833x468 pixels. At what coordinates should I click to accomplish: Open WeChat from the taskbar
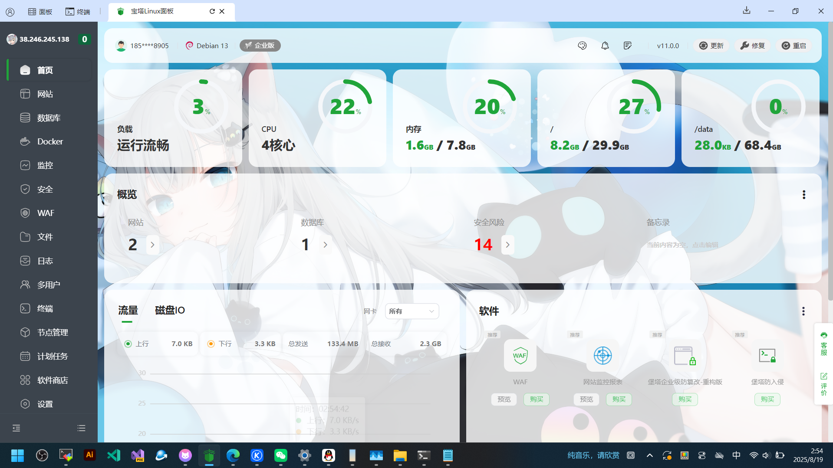pyautogui.click(x=281, y=455)
